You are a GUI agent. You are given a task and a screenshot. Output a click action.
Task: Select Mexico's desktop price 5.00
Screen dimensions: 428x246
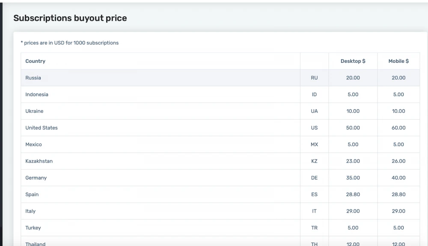click(353, 144)
